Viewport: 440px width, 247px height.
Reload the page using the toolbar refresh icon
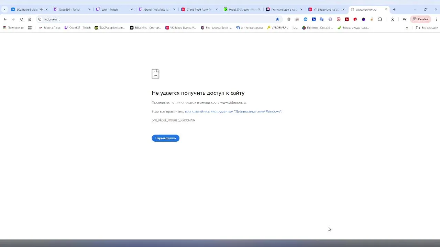[x=22, y=19]
